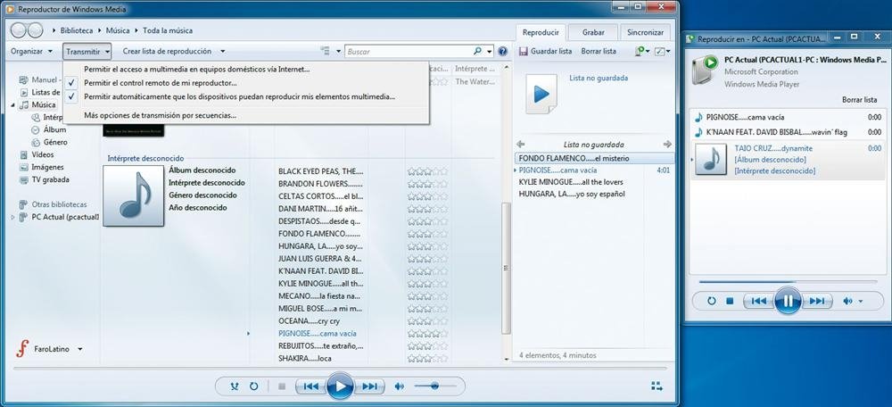
Task: Click the Play To device icon in list pane
Action: (x=640, y=51)
